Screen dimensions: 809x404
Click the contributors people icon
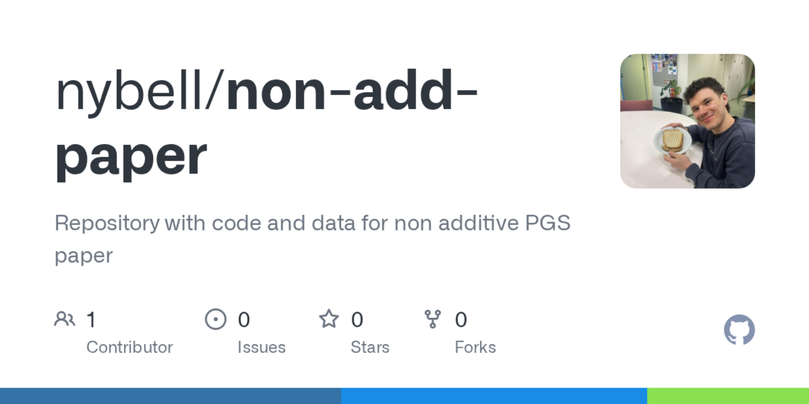64,319
